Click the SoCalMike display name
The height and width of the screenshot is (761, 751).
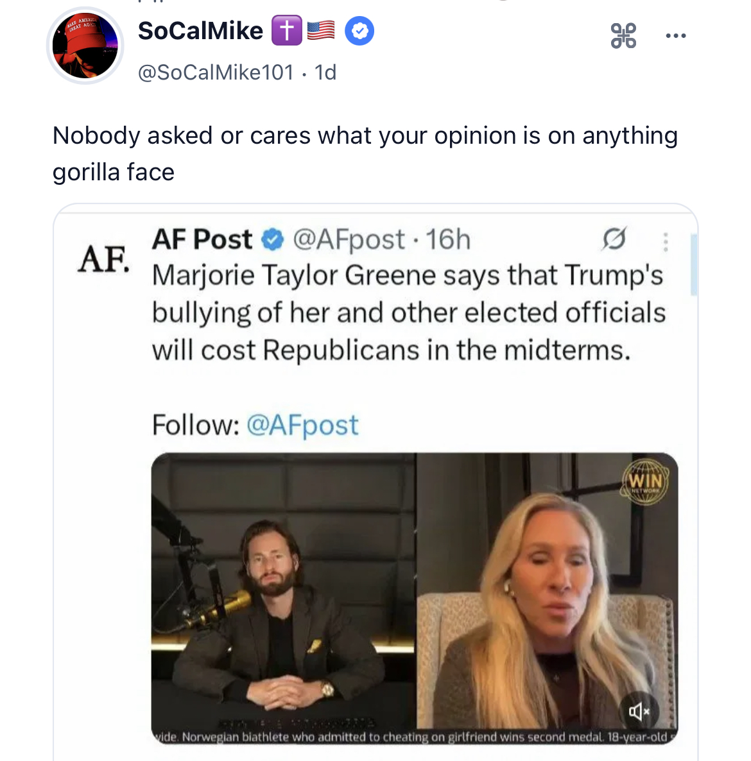coord(200,31)
